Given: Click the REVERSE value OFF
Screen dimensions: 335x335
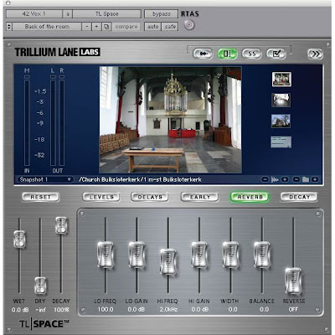Looking at the screenshot, I should click(293, 310).
